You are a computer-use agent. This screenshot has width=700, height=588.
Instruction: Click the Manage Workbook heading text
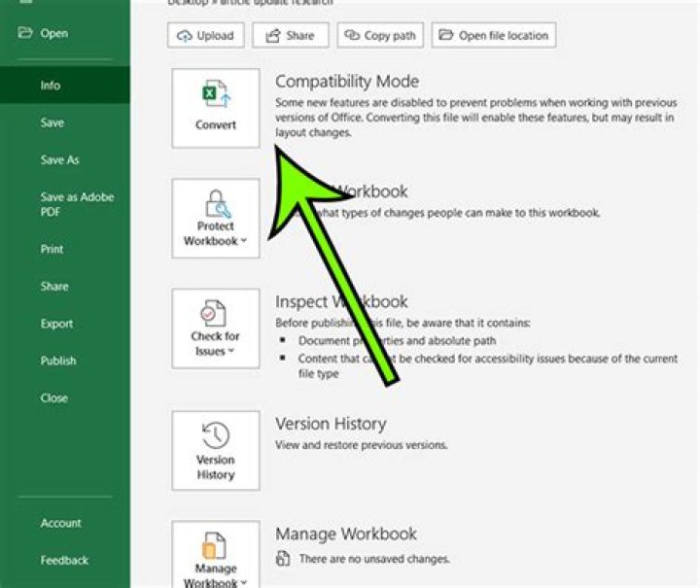point(346,534)
